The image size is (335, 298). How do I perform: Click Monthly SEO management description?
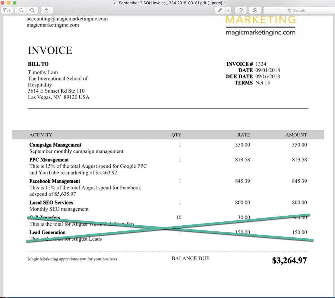59,209
